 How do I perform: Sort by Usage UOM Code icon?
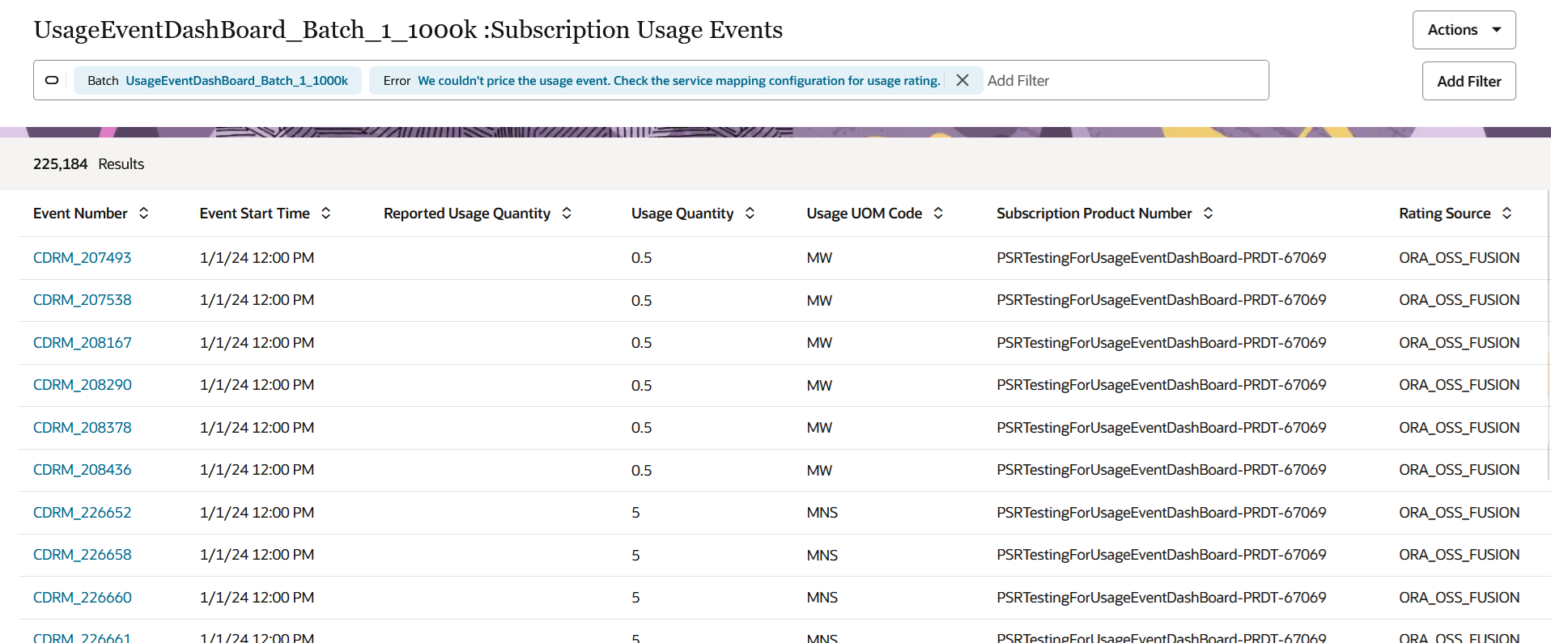click(x=938, y=213)
